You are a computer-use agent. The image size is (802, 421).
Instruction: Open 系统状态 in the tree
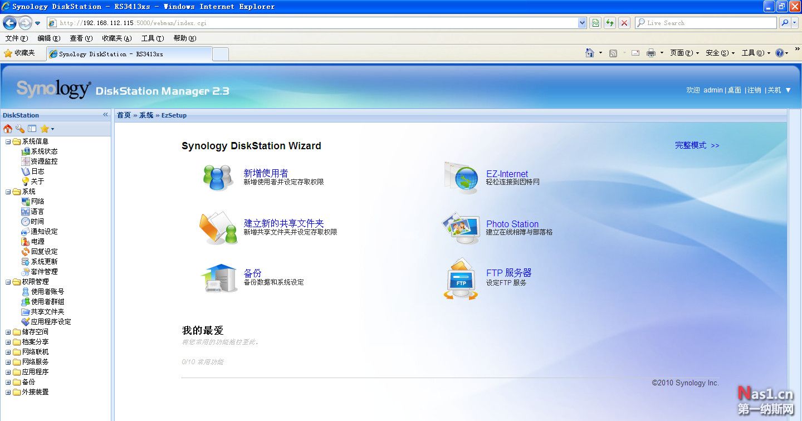click(x=44, y=151)
